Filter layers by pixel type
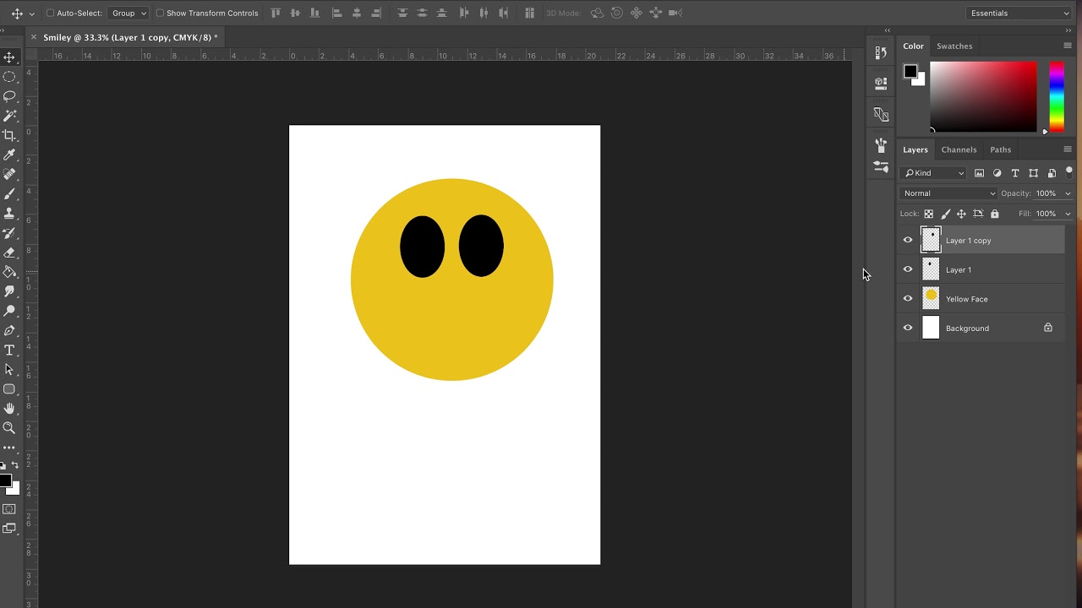 tap(979, 173)
